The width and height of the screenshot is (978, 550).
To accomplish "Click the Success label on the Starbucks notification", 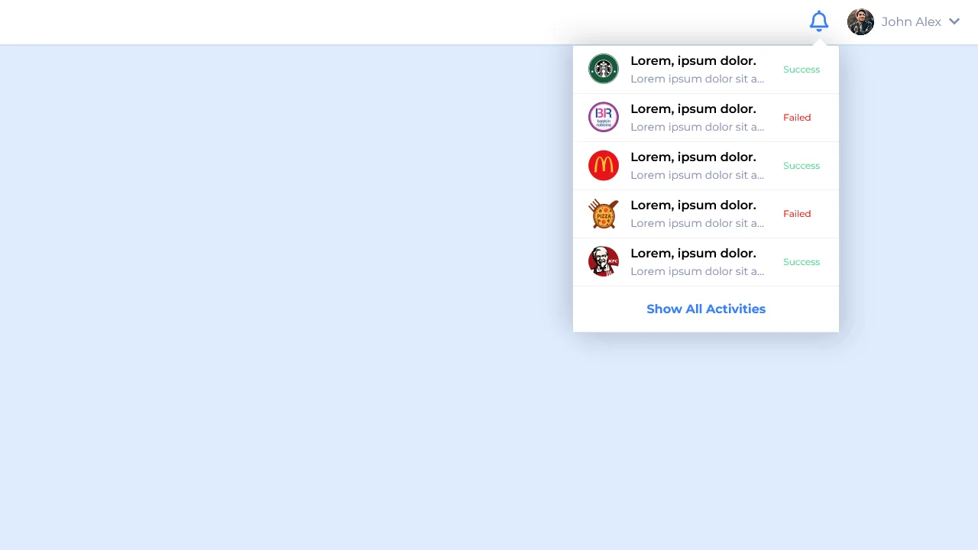I will click(801, 69).
